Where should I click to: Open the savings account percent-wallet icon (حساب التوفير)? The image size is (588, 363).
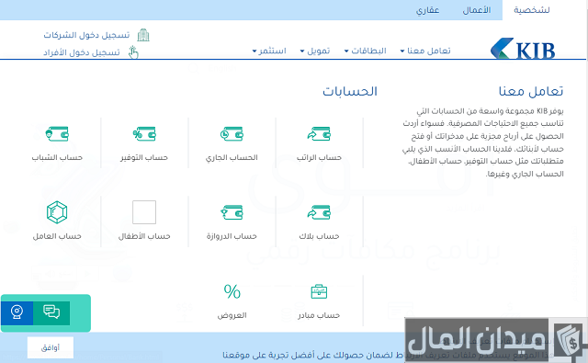144,134
